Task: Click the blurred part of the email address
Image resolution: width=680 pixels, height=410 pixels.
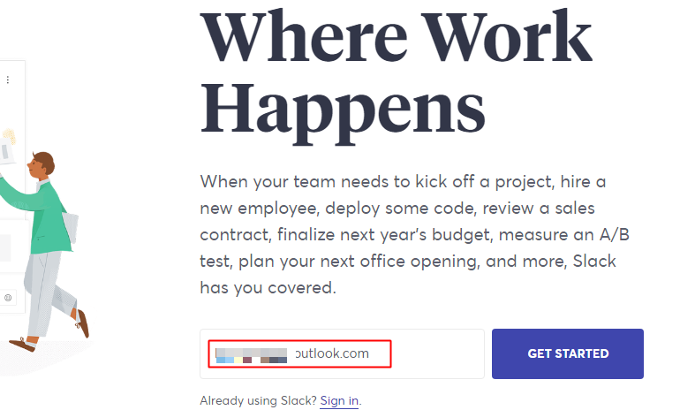Action: (252, 355)
